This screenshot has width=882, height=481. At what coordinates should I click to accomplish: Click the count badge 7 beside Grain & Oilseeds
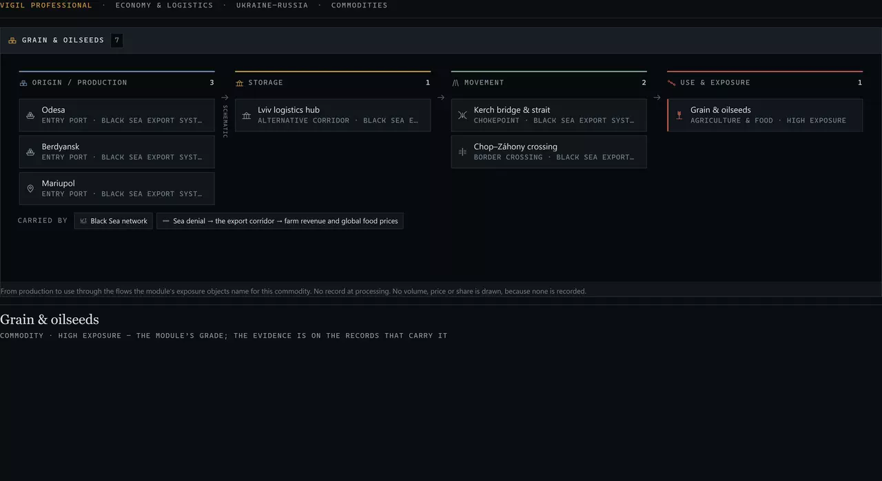(x=117, y=41)
